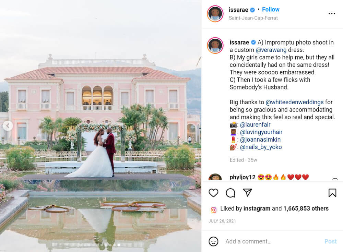Image resolution: width=343 pixels, height=252 pixels.
Task: Click the Post comment button
Action: point(331,241)
